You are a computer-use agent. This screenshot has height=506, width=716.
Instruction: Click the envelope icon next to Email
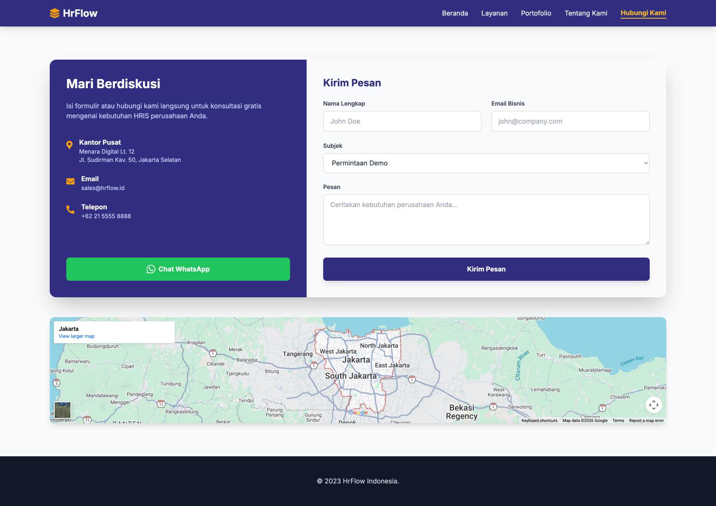pos(70,181)
